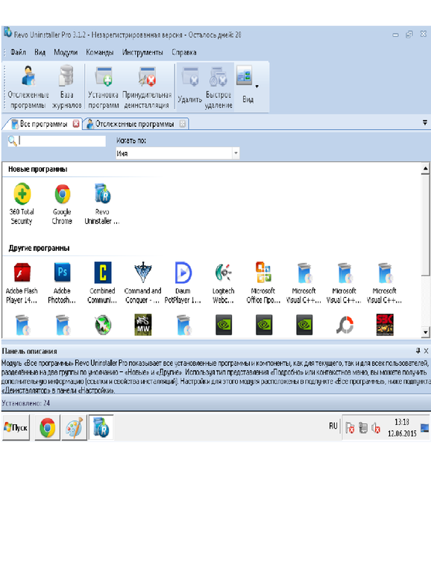The height and width of the screenshot is (575, 431).
Task: Select Adobe Flash Player 14 program
Action: (x=22, y=283)
